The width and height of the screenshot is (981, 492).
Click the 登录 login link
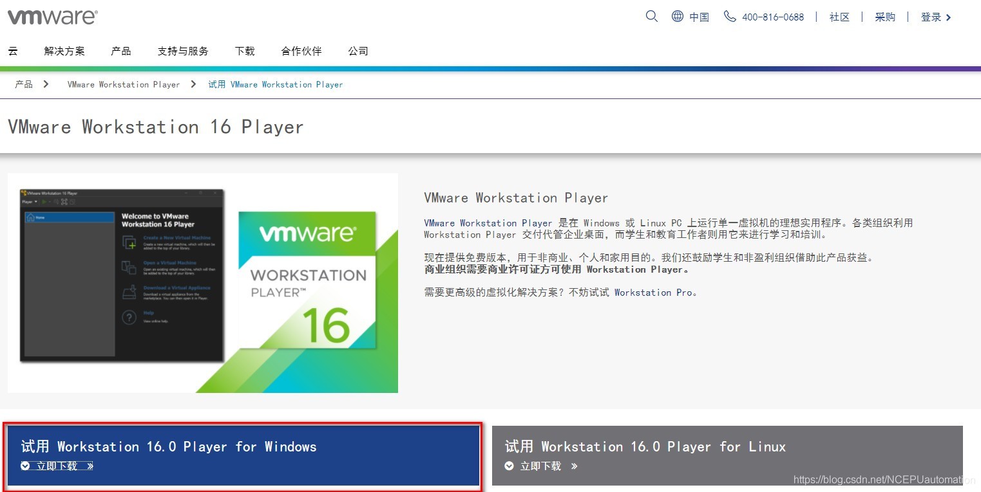[931, 17]
